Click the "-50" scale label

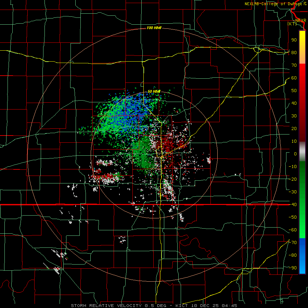(293, 217)
